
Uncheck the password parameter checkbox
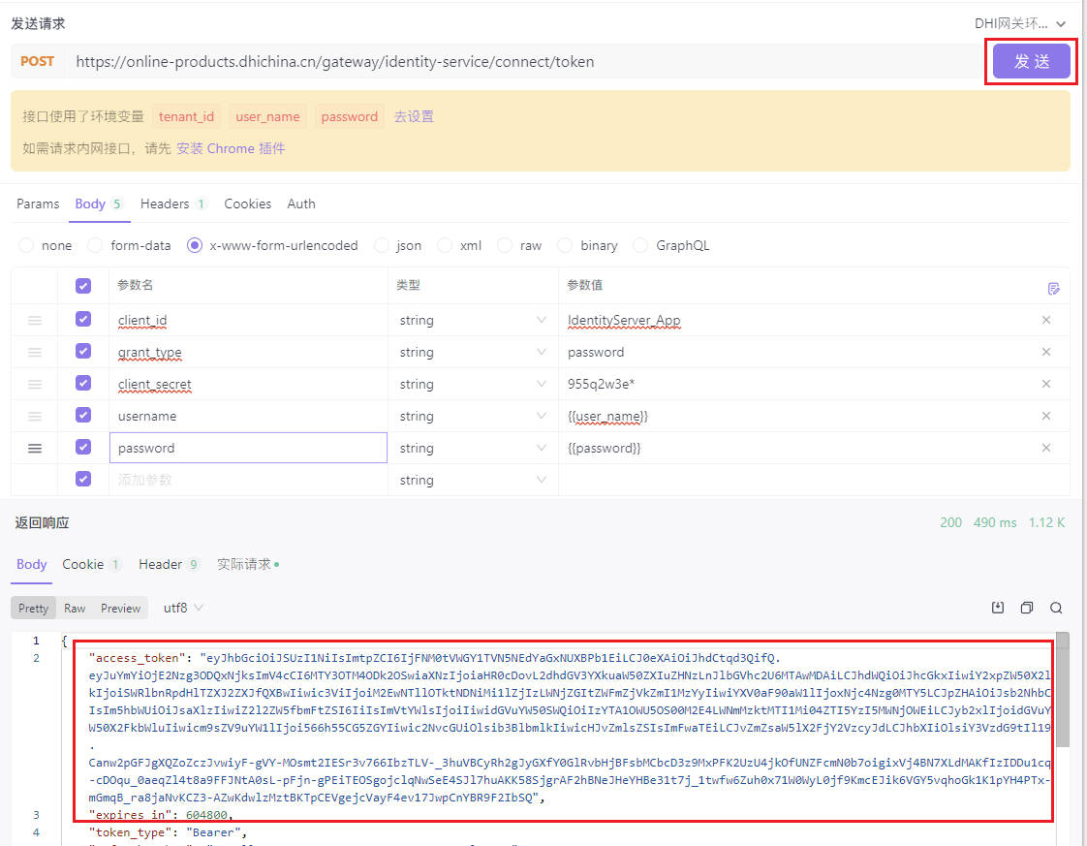click(83, 447)
